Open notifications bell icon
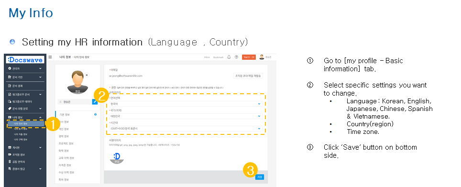Image resolution: width=461 pixels, height=187 pixels. [x=229, y=57]
